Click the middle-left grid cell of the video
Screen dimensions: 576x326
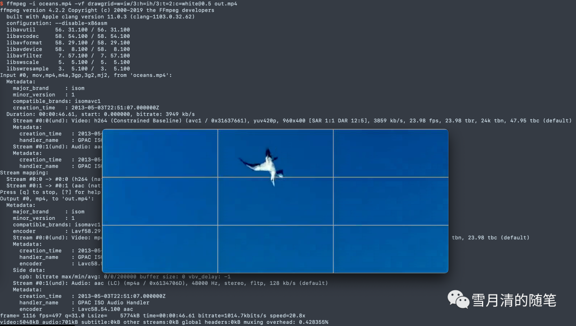(x=159, y=201)
